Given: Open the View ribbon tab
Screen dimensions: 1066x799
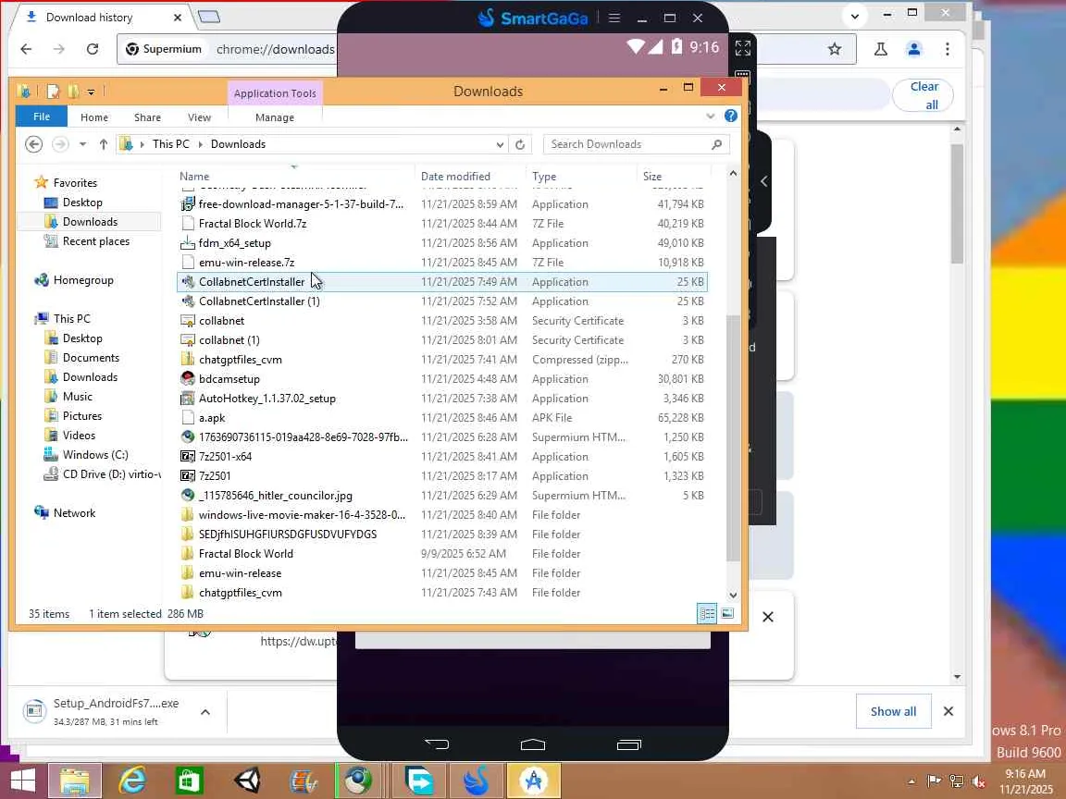Looking at the screenshot, I should pyautogui.click(x=199, y=117).
